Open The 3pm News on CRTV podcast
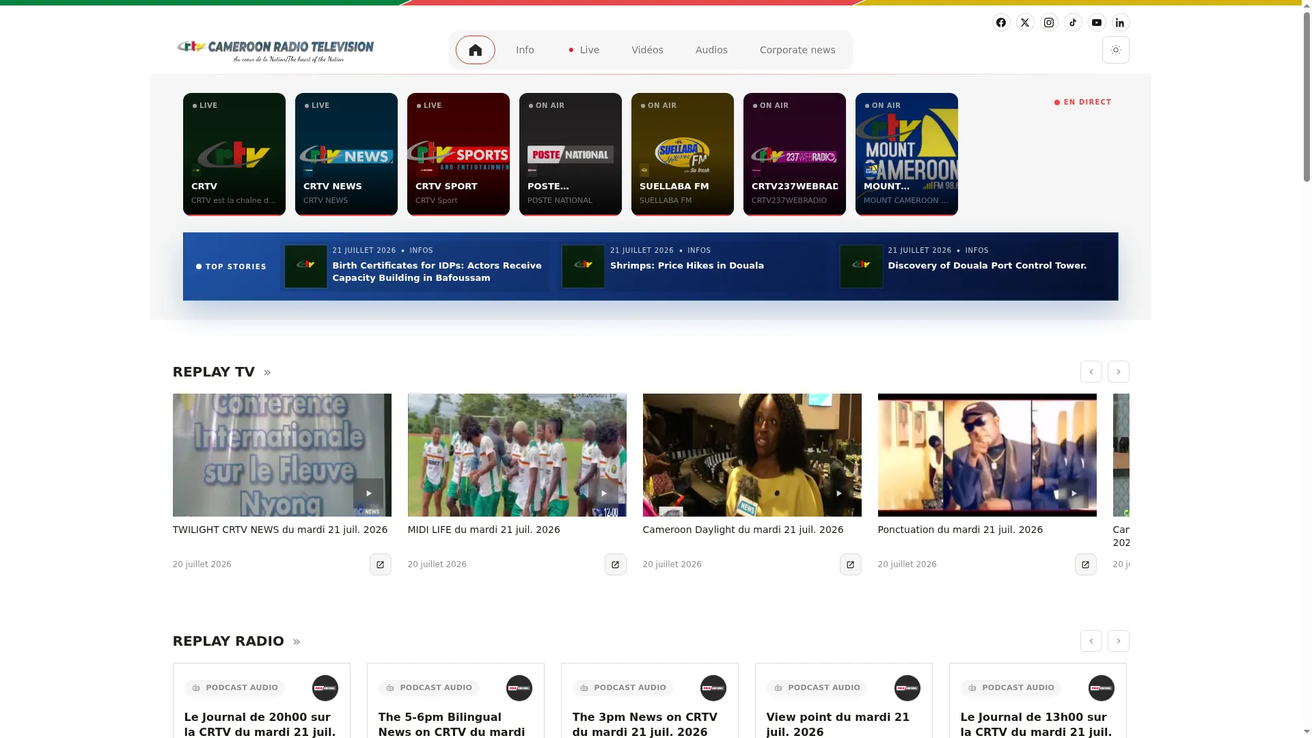 (644, 724)
